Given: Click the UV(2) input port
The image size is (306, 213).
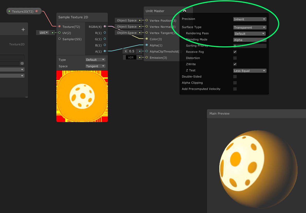Looking at the screenshot, I should [x=59, y=33].
